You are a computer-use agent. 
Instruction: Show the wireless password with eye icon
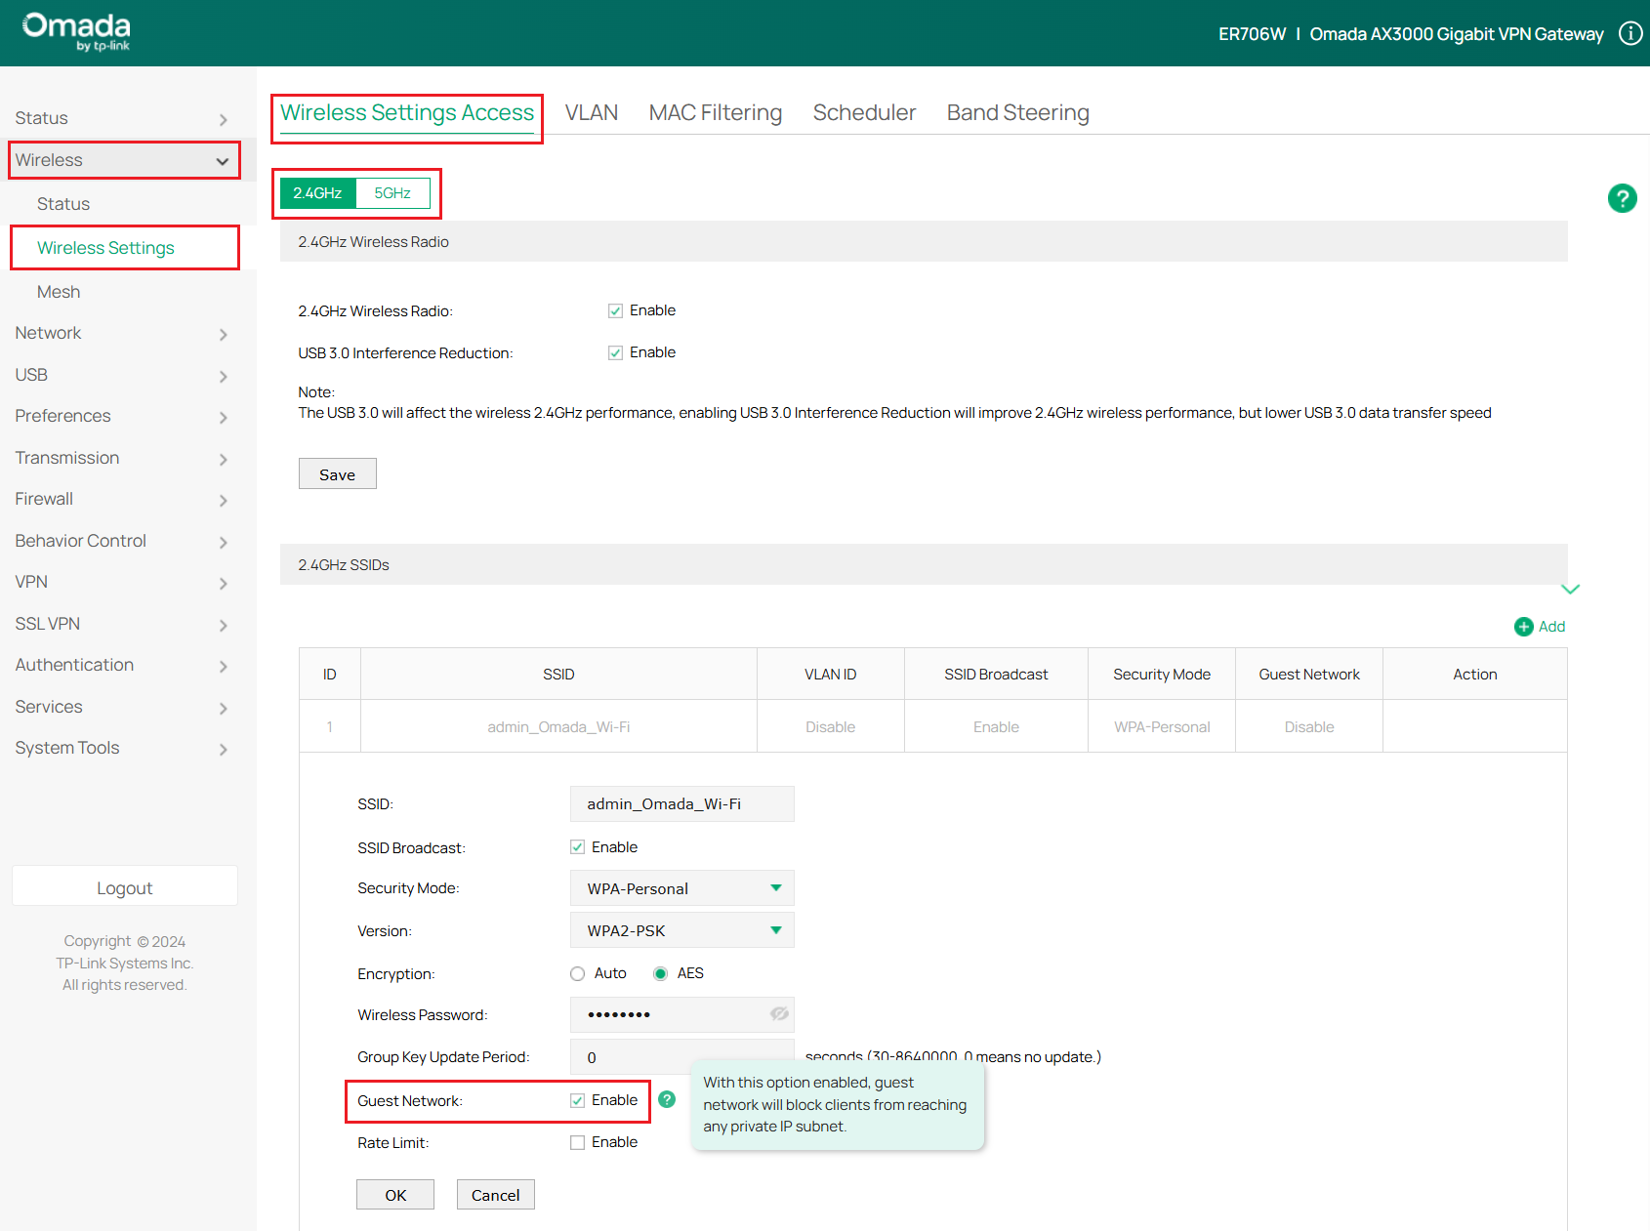[x=779, y=1014]
